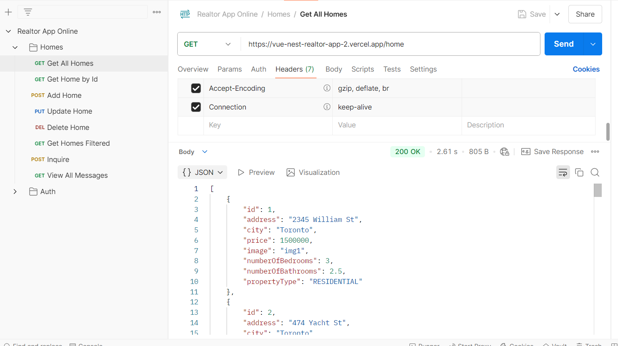Uncheck the Accept-Encoding header checkbox
This screenshot has width=618, height=346.
pos(196,88)
